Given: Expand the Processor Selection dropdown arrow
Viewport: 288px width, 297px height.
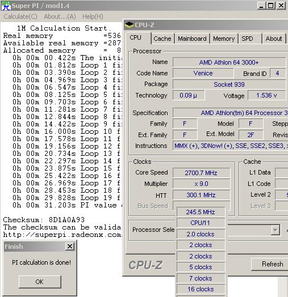Looking at the screenshot, I should coord(276,230).
